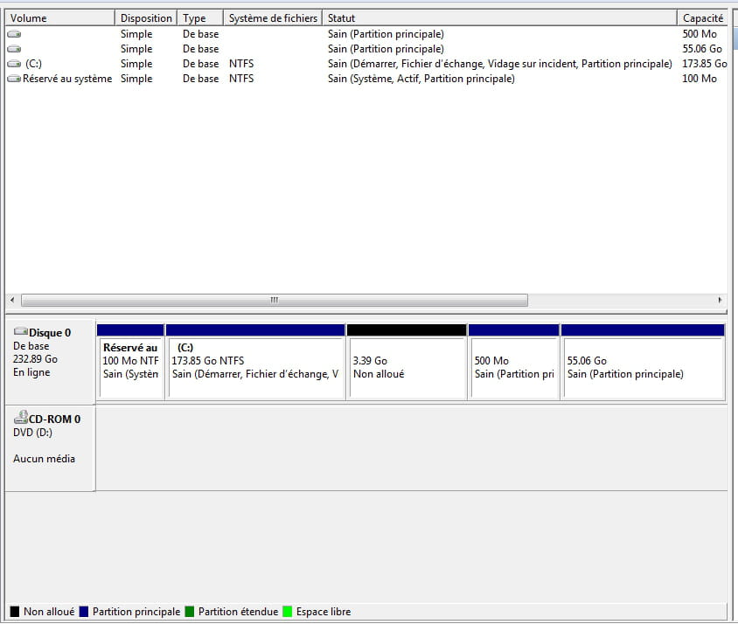Click the Type column header
The image size is (738, 624).
[x=199, y=18]
